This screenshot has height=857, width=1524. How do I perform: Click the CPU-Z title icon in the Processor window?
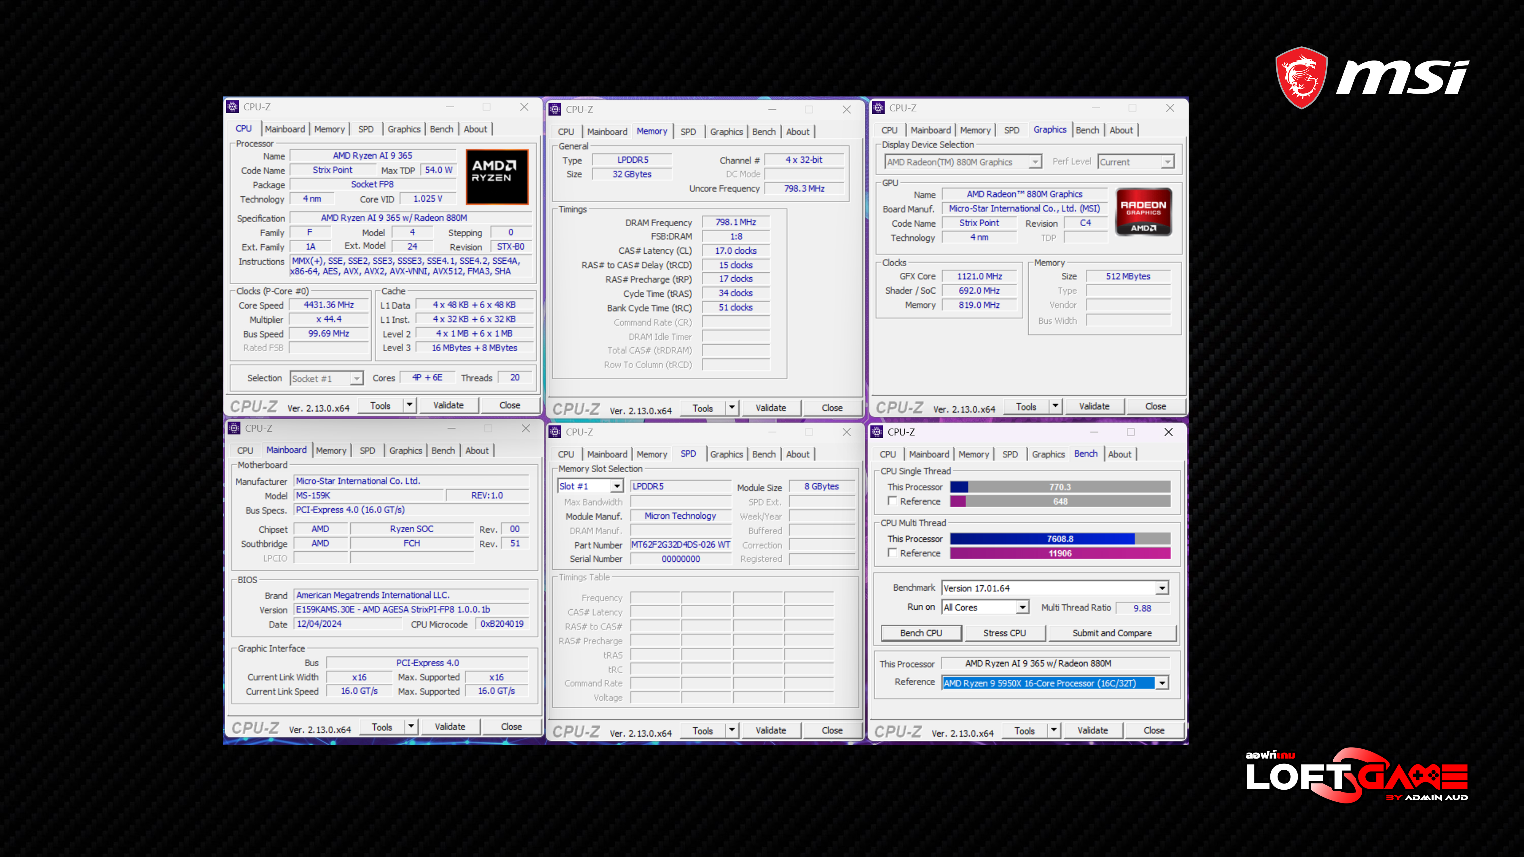[233, 107]
